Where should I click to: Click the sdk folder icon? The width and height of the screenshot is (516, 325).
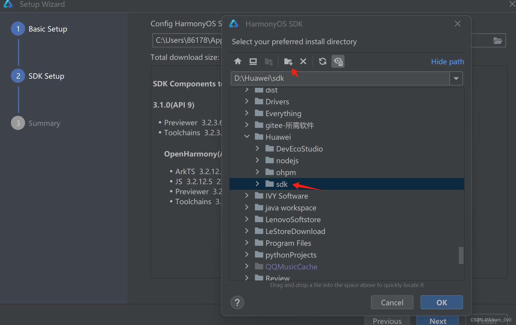tap(269, 184)
